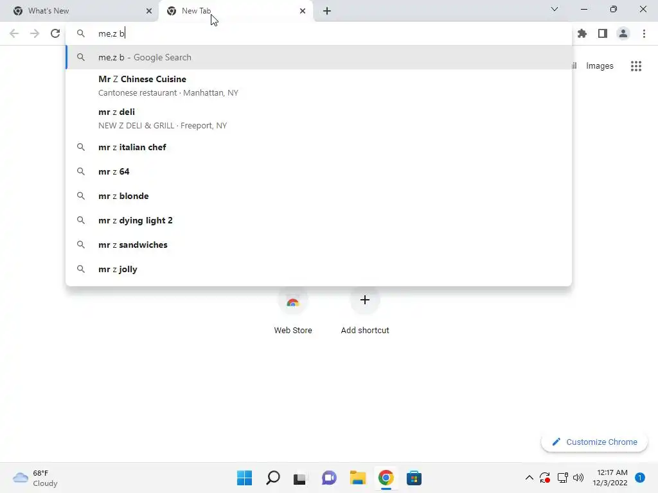Image resolution: width=658 pixels, height=493 pixels.
Task: Open the volume speaker icon
Action: pyautogui.click(x=578, y=478)
